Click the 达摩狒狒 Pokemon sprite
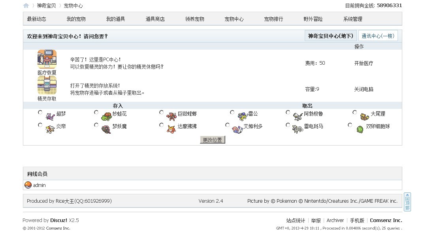Viewport: 426px width, 239px height. click(171, 129)
